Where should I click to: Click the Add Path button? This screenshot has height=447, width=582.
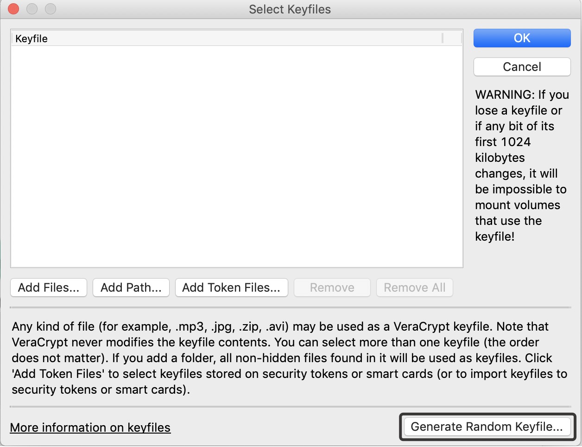(x=131, y=287)
